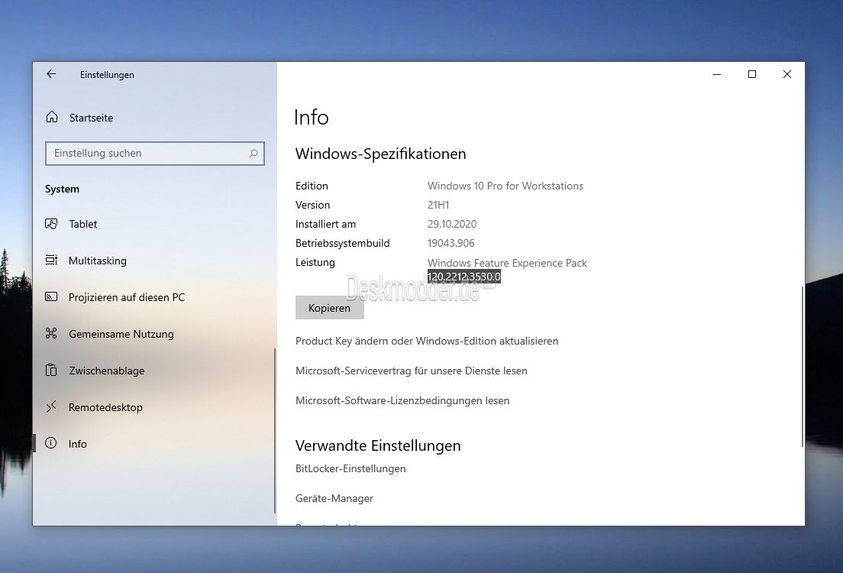Click the Remotedesktop icon

[x=51, y=406]
